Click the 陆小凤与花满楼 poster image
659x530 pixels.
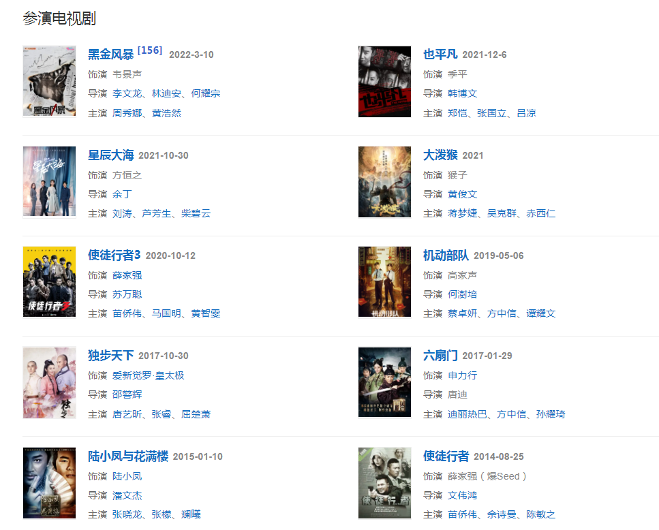tap(49, 483)
